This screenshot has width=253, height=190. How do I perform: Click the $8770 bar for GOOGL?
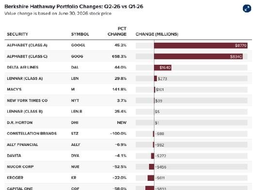click(201, 45)
